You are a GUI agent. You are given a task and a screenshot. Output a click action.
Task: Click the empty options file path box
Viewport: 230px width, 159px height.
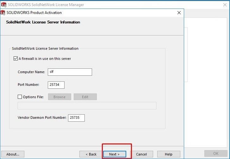pos(87,106)
